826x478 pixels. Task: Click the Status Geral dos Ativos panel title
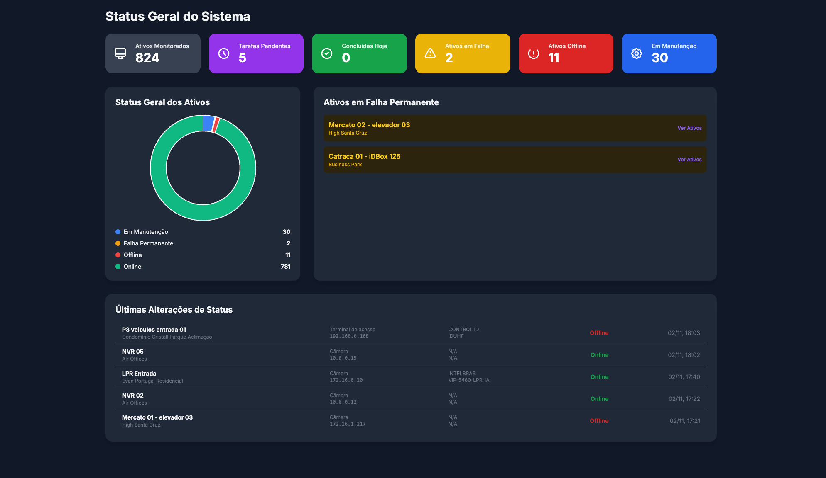click(x=162, y=102)
